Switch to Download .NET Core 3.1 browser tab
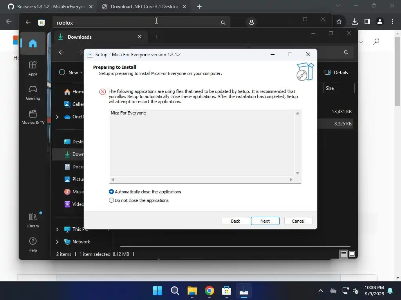The height and width of the screenshot is (300, 401). coord(145,7)
